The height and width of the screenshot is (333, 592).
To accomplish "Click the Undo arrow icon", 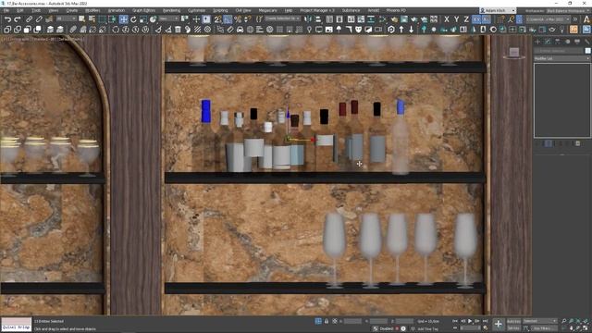I will coord(7,19).
